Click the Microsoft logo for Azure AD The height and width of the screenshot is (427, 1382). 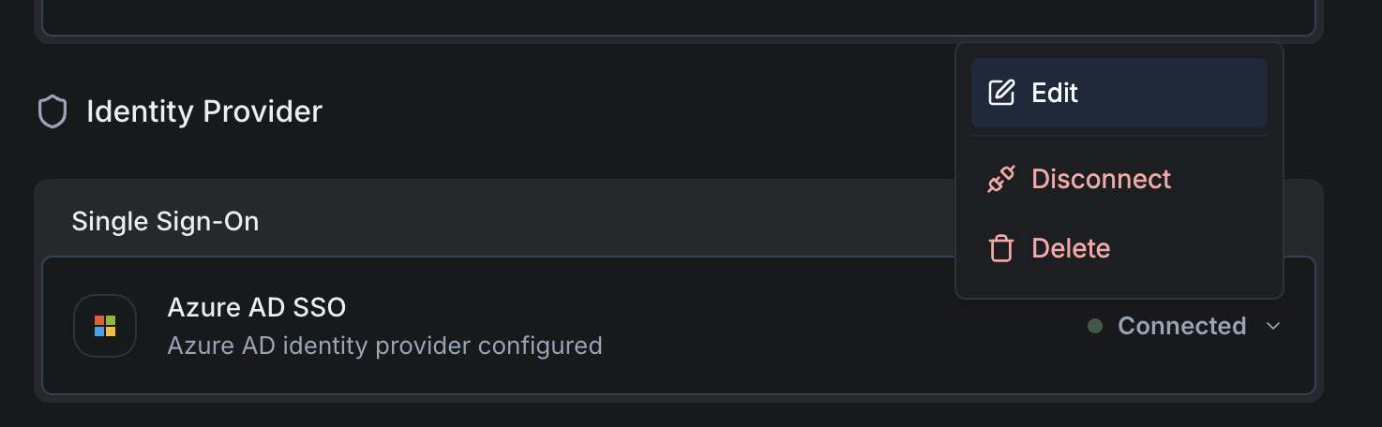tap(105, 326)
